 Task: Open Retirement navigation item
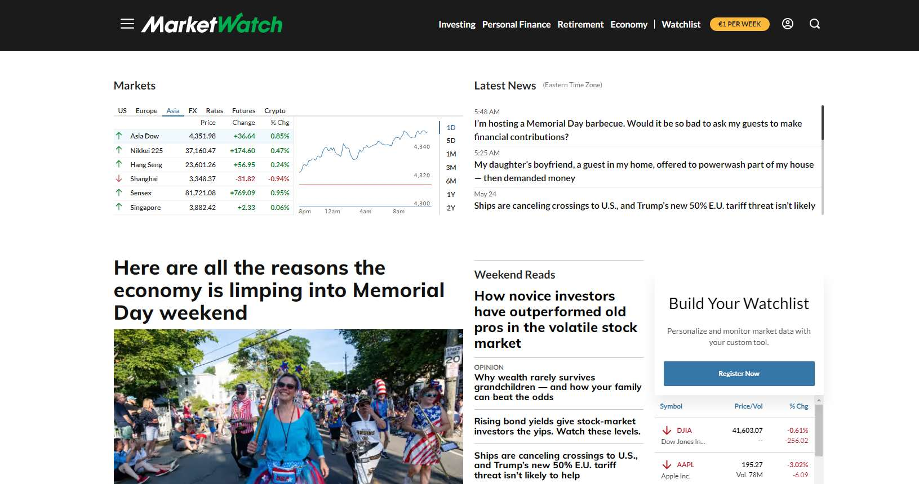[580, 24]
